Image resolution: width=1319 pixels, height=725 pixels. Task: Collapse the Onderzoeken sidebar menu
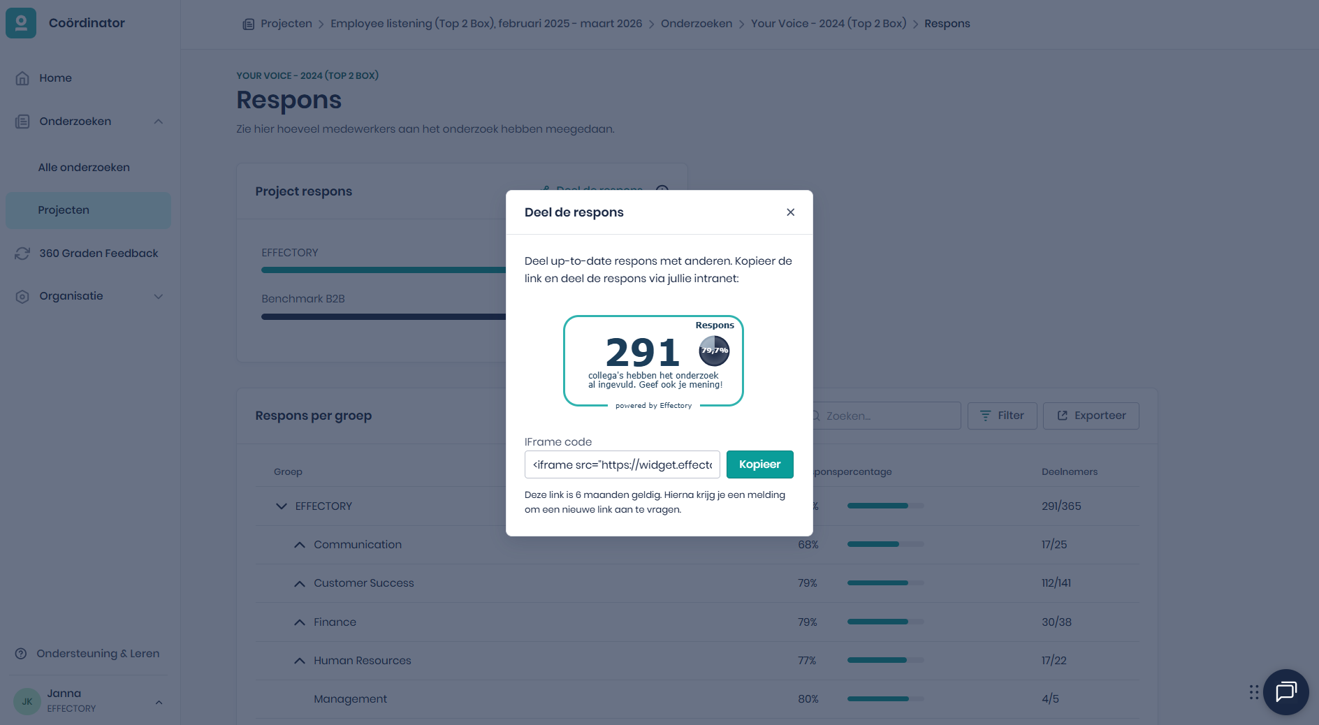pos(159,122)
